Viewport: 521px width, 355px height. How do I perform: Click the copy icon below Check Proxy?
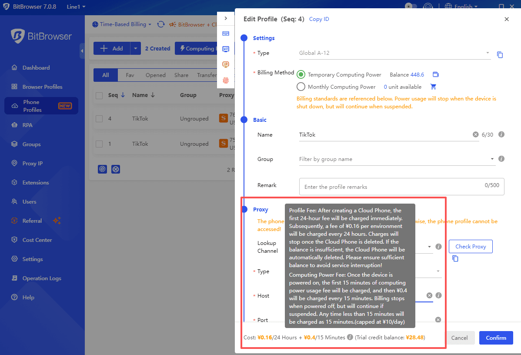coord(455,258)
